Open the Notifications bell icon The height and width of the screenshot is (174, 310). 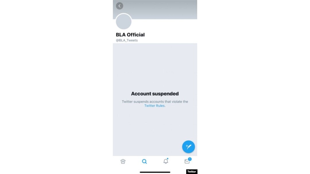click(166, 161)
